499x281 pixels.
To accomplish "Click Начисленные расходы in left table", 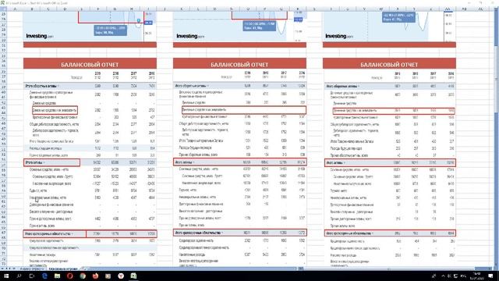I will [x=43, y=255].
